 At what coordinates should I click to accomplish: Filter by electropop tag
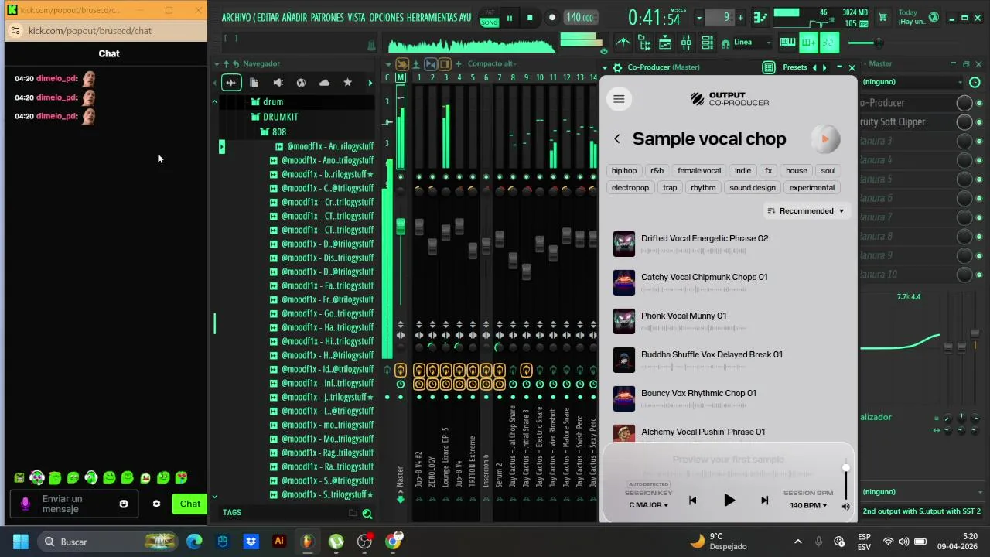click(630, 188)
